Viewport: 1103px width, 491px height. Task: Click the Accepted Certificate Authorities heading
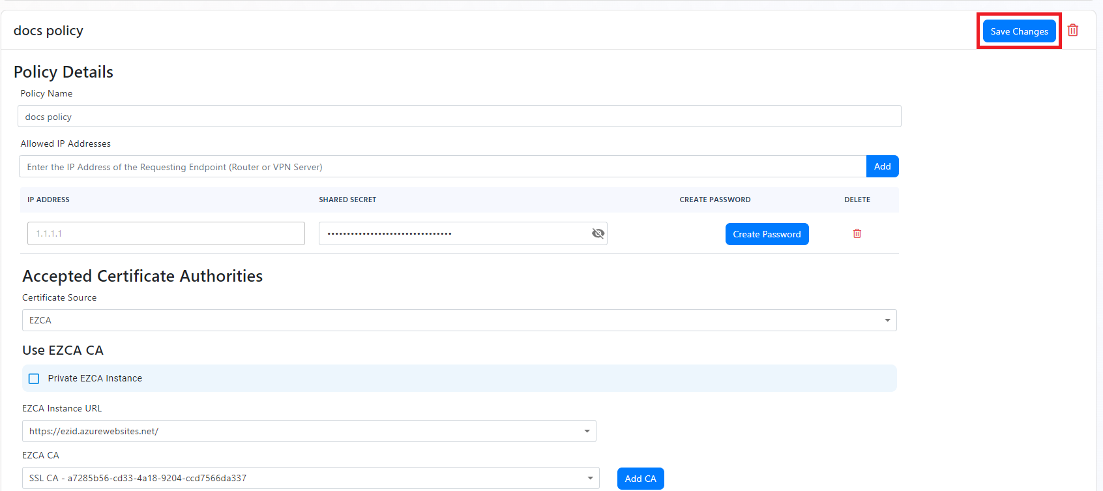click(143, 276)
